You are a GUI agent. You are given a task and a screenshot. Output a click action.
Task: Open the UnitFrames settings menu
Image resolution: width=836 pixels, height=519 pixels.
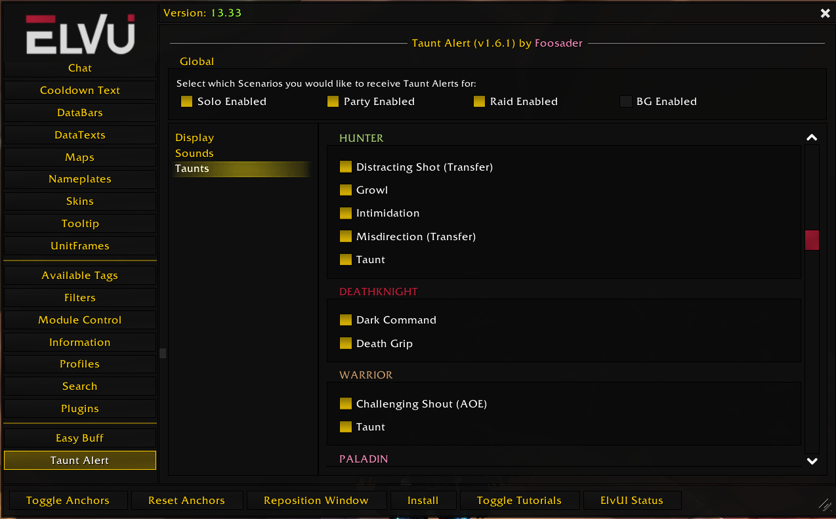click(x=80, y=246)
